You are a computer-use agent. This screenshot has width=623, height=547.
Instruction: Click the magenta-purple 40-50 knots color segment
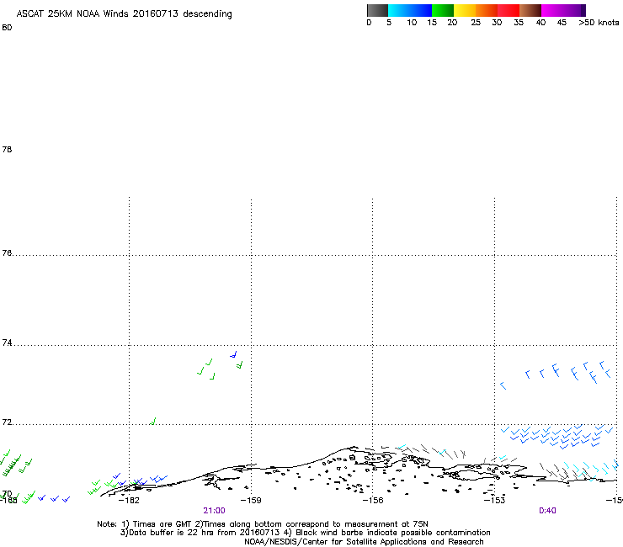[563, 10]
